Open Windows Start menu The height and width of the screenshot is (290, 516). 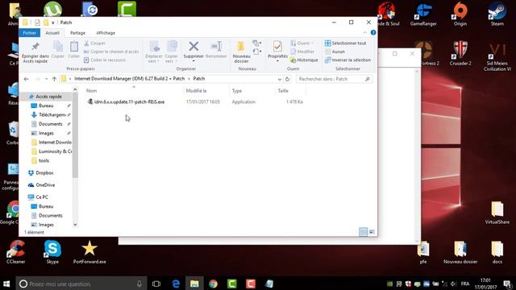(x=7, y=284)
